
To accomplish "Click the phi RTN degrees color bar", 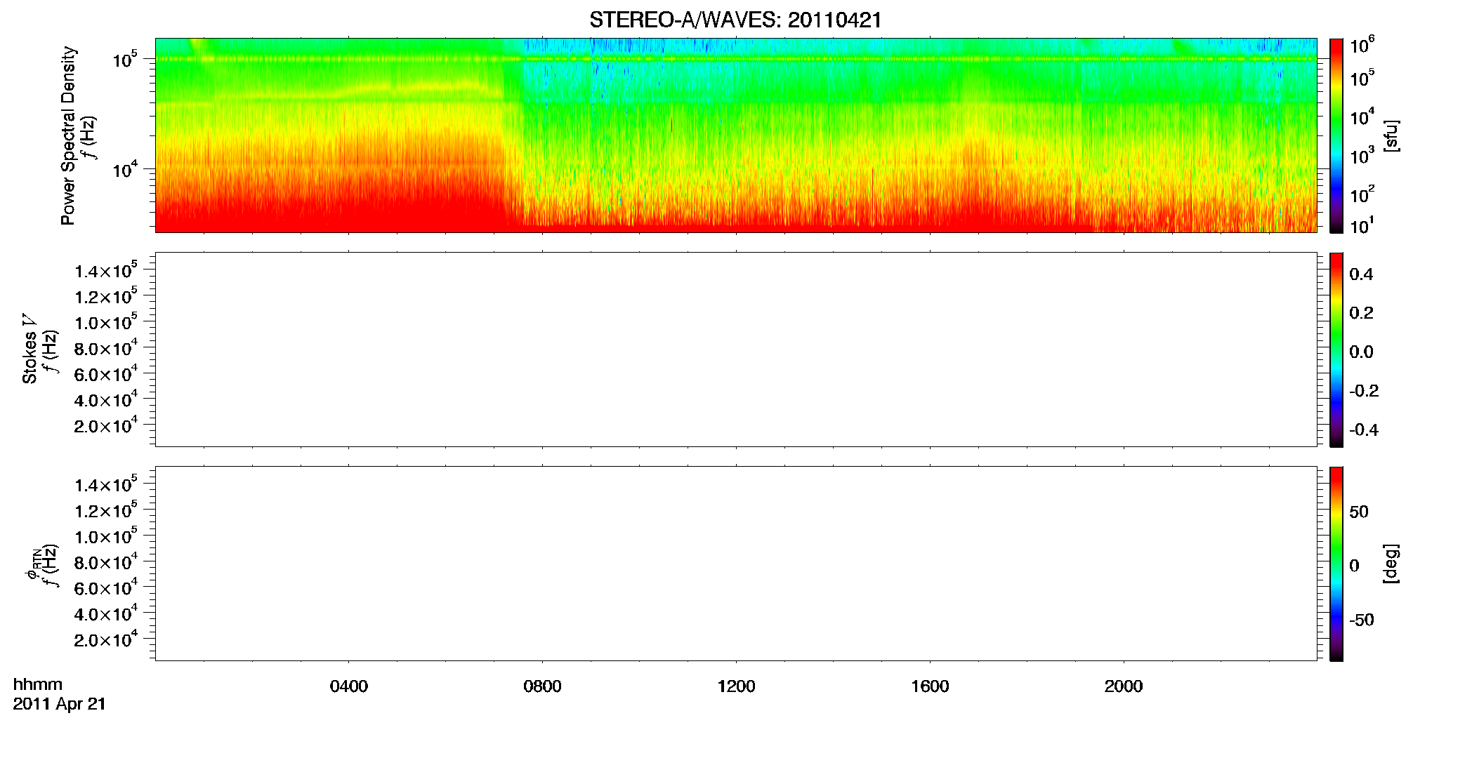I will click(1336, 564).
